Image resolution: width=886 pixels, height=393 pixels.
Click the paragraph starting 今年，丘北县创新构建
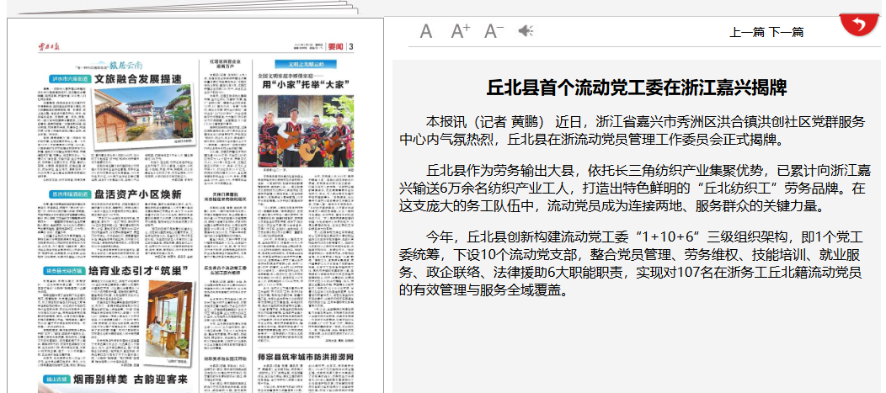point(632,263)
